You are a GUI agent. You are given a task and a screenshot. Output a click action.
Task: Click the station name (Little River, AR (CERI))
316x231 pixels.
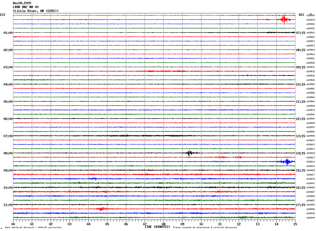coord(36,11)
